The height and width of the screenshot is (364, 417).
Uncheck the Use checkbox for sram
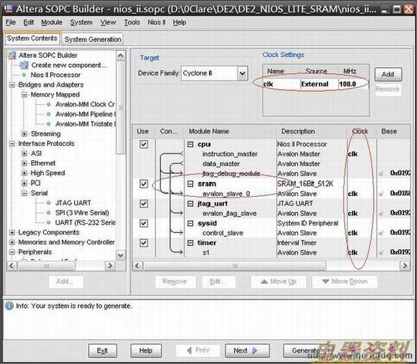144,184
